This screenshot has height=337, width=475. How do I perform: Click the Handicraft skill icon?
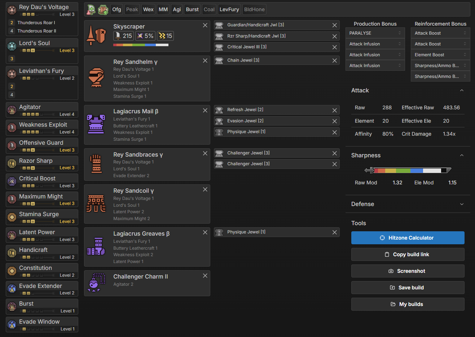tap(12, 253)
